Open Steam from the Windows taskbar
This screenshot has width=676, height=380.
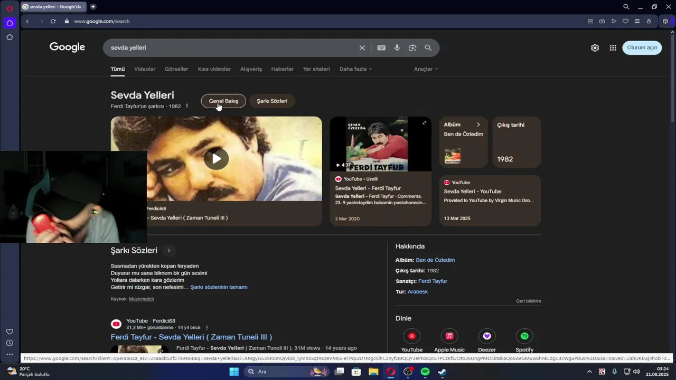(442, 372)
